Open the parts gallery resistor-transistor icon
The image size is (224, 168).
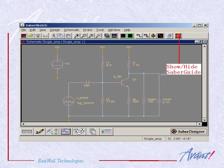click(52, 131)
